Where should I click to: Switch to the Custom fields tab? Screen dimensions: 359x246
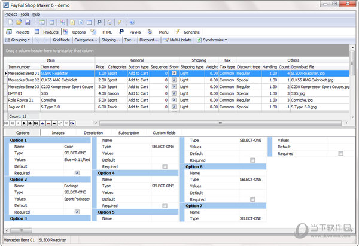(x=164, y=133)
